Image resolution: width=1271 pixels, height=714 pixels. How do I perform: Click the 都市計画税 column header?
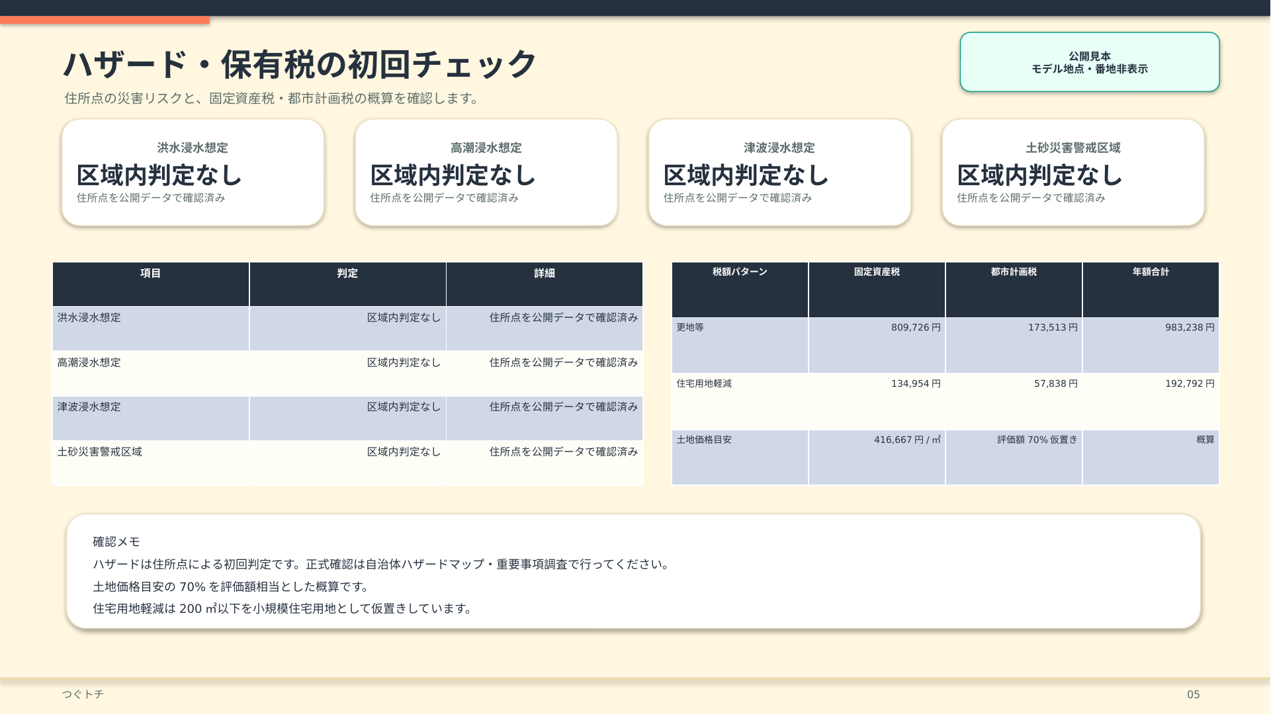click(1014, 290)
